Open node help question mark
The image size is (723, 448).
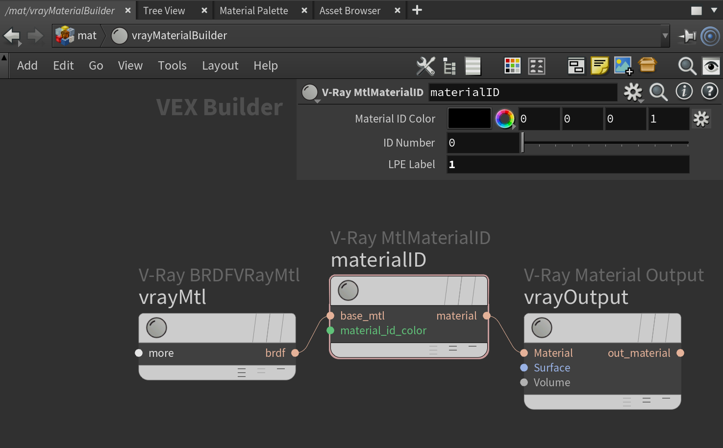pos(710,91)
